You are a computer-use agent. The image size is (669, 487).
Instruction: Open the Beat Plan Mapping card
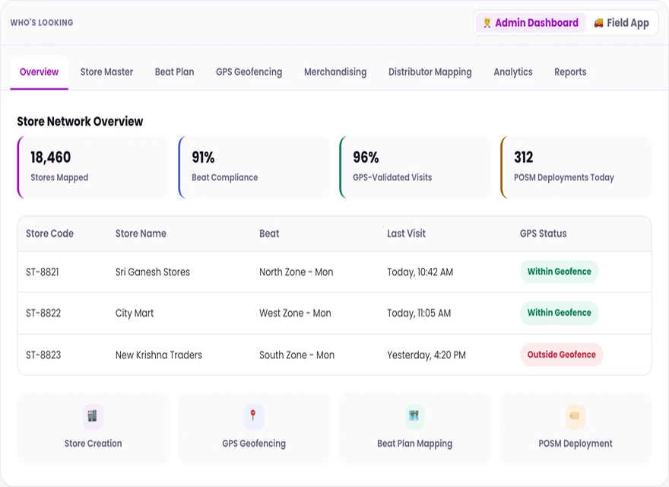415,428
